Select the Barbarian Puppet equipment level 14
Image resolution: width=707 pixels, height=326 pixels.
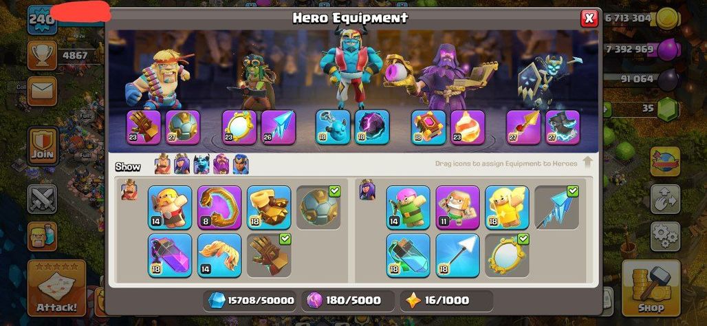point(170,208)
